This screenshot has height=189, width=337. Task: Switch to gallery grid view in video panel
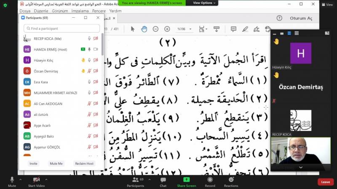[x=297, y=33]
